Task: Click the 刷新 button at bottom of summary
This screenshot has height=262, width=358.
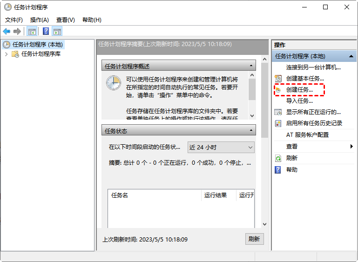Action: 254,239
